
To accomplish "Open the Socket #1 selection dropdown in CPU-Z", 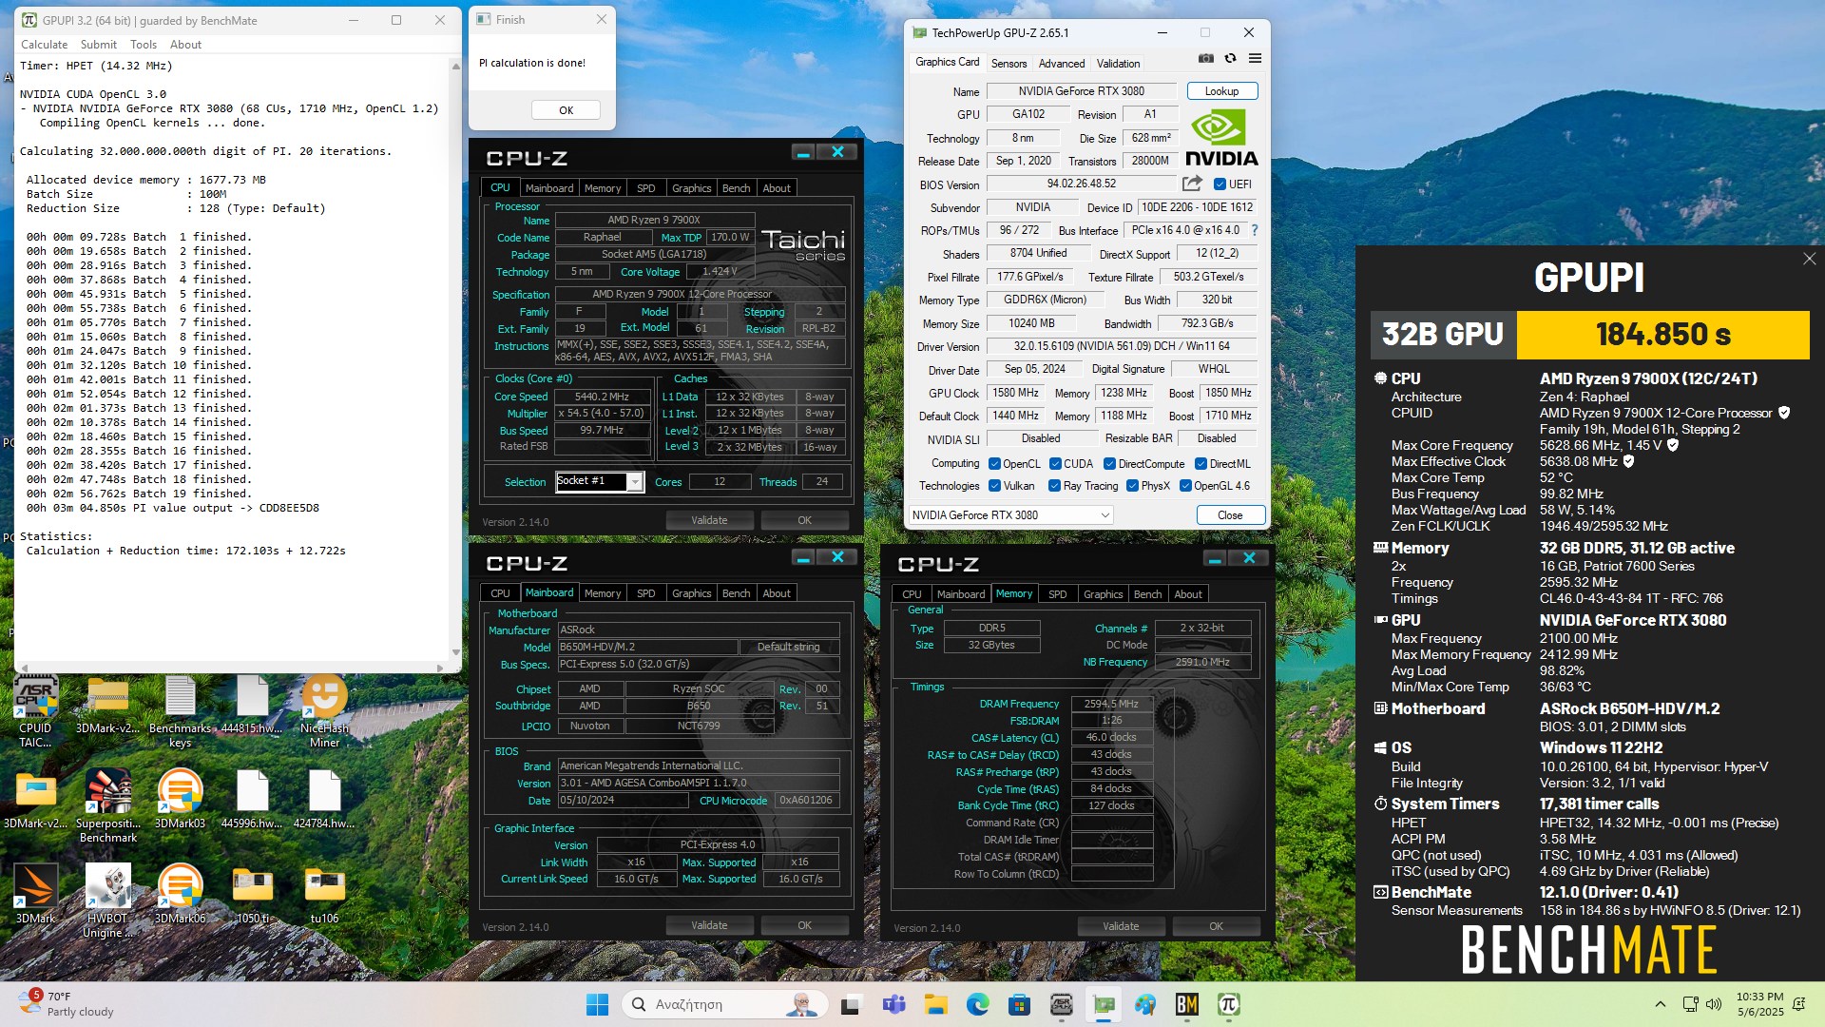I will (600, 482).
